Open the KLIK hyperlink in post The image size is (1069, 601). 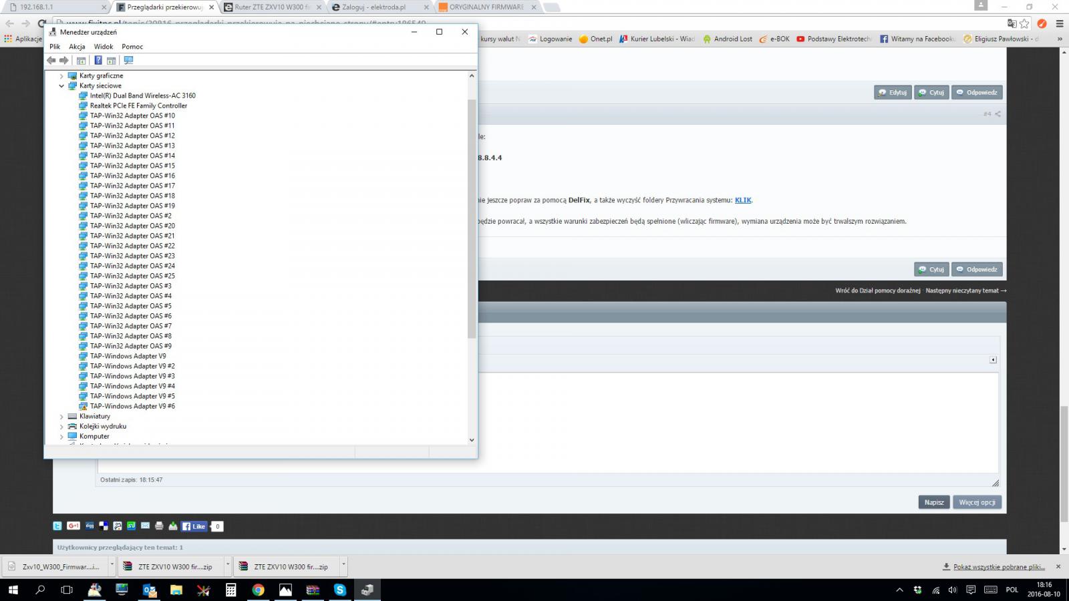click(743, 200)
